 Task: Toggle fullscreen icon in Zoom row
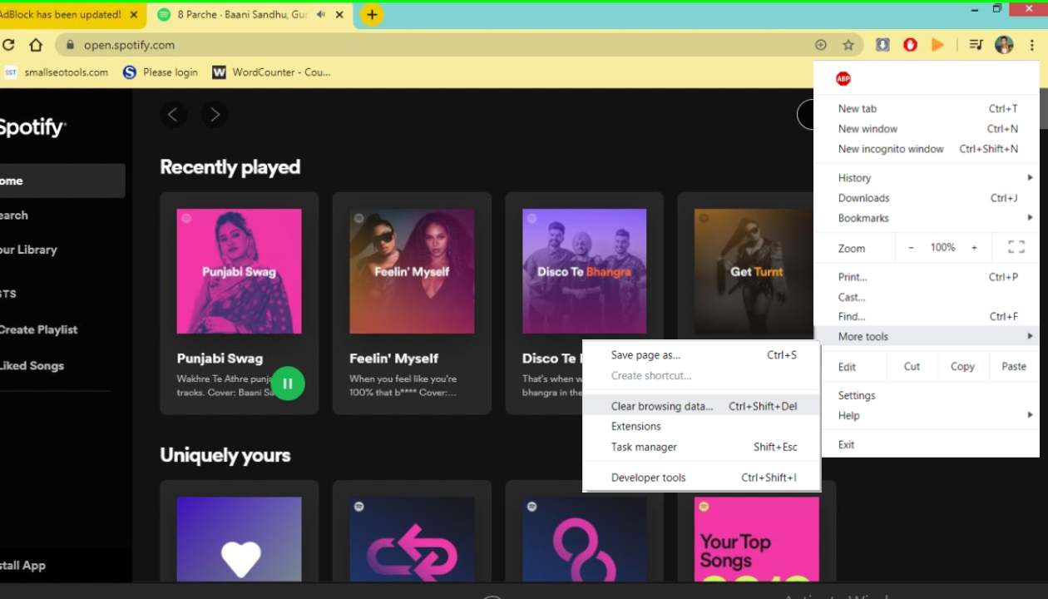[x=1016, y=247]
